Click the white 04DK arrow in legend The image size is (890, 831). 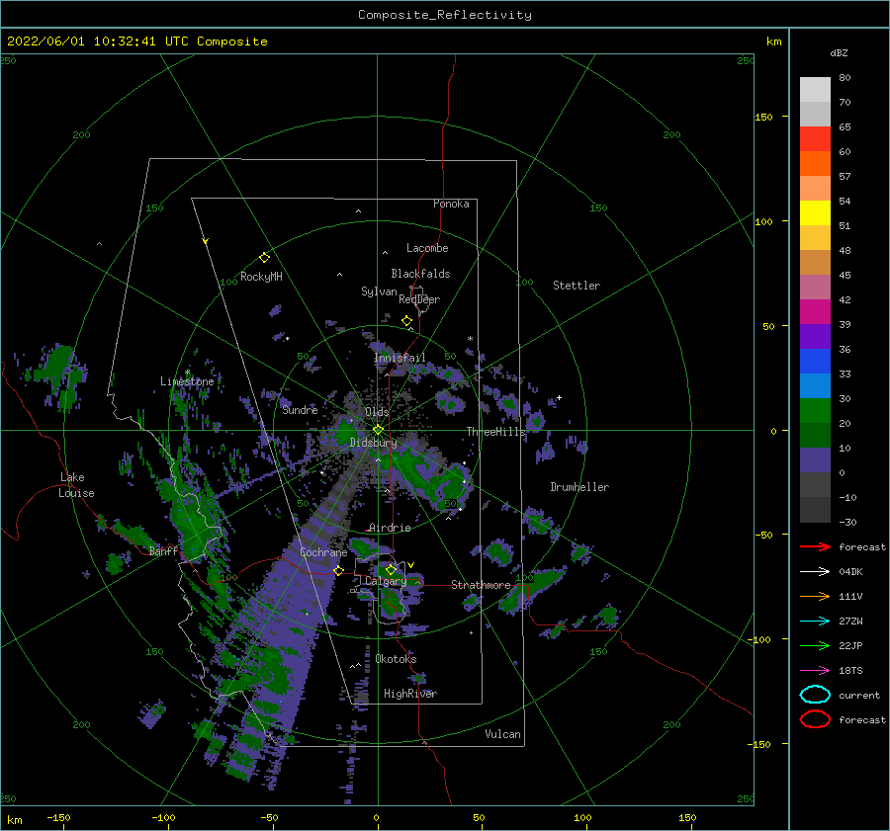[815, 571]
